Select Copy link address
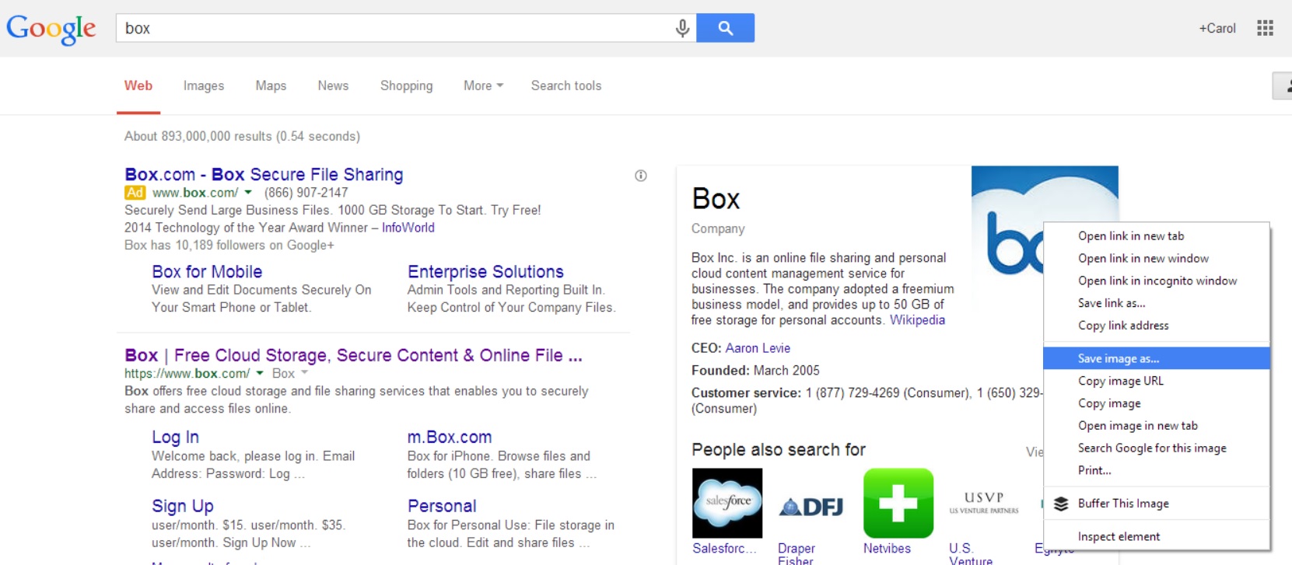 (1157, 326)
